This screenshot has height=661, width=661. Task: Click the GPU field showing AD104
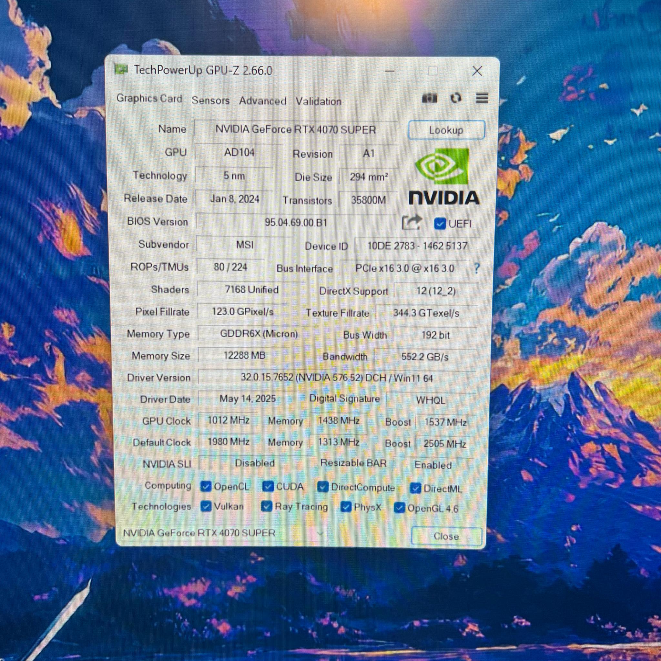tap(239, 152)
